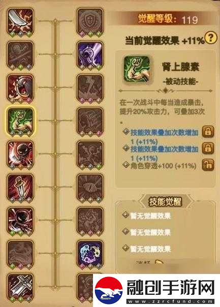
Task: Pick the red sword thrust skill icon
Action: pyautogui.click(x=20, y=188)
